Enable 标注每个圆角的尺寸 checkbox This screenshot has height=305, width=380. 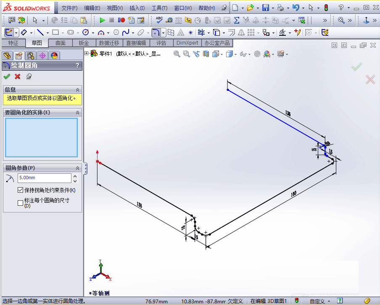click(20, 202)
